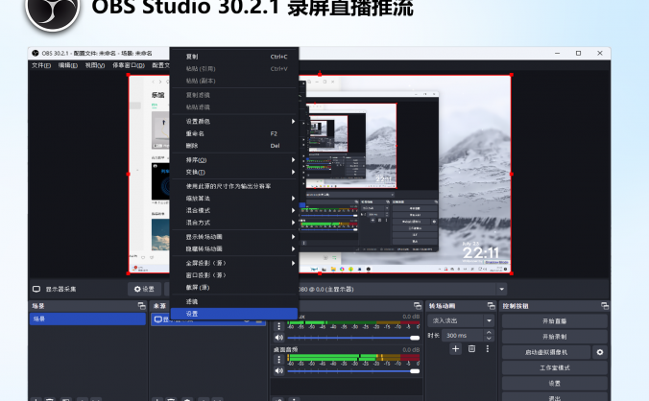This screenshot has height=401, width=649.
Task: Choose 粘贴 (副本) in the context menu
Action: click(234, 81)
